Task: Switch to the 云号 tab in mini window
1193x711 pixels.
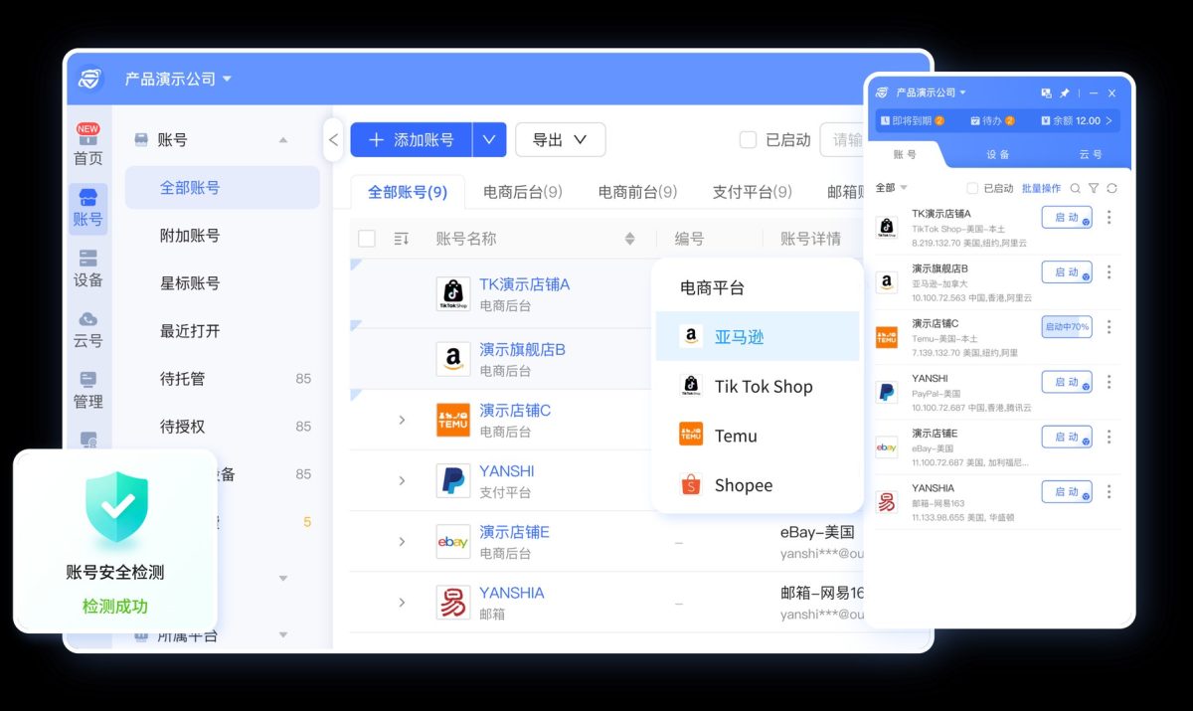Action: coord(1091,155)
